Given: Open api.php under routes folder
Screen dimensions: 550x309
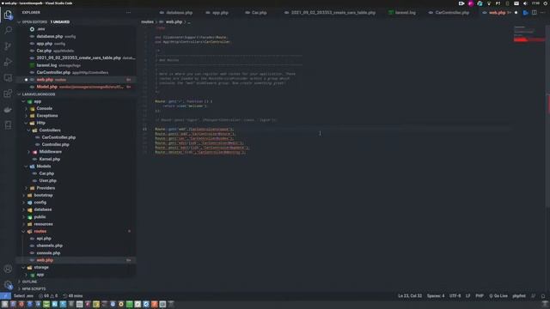Looking at the screenshot, I should coord(44,239).
